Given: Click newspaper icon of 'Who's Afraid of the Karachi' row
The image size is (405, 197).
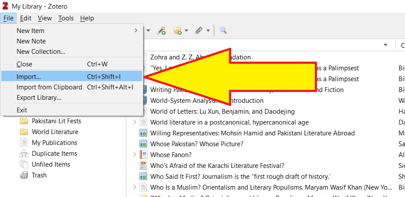Looking at the screenshot, I should (143, 166).
